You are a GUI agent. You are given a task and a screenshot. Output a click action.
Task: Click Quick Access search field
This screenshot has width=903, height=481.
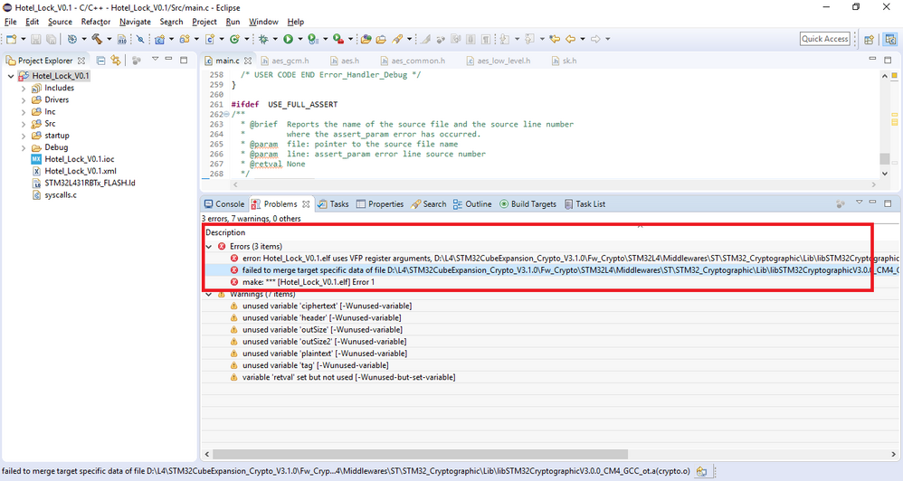tap(824, 39)
